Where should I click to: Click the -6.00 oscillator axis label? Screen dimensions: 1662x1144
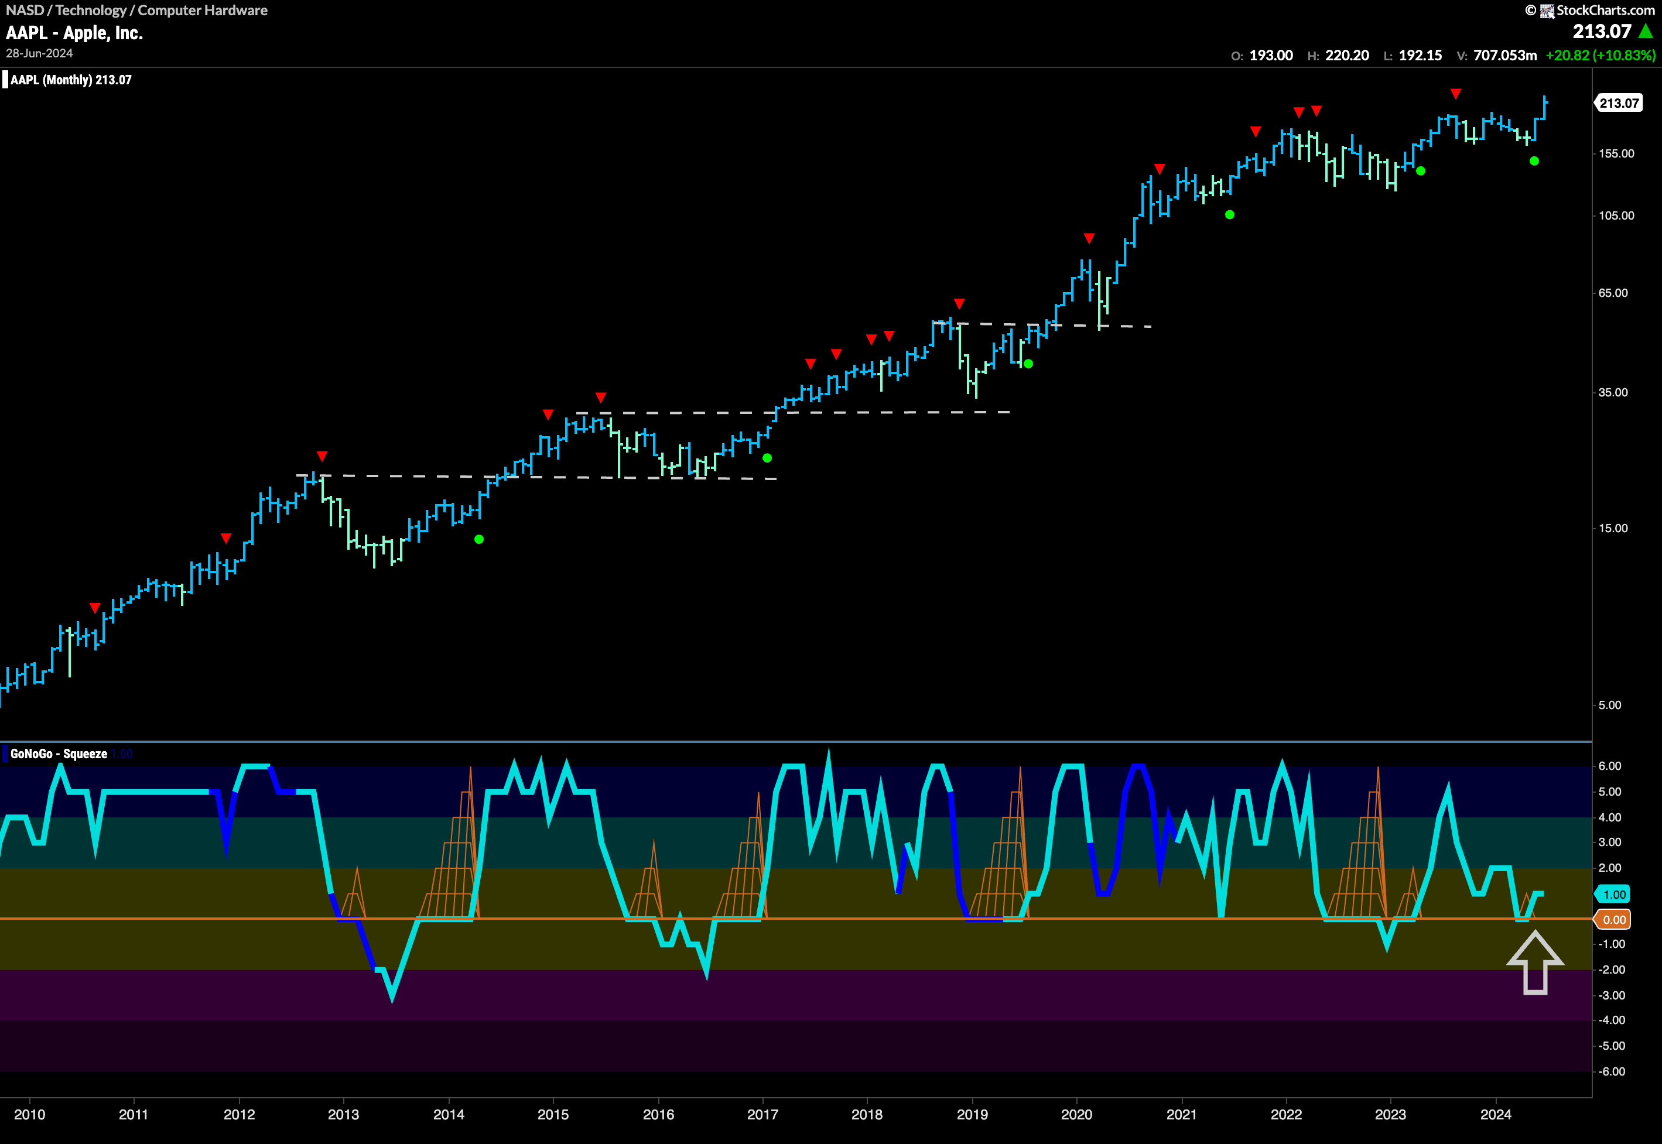click(1611, 1071)
